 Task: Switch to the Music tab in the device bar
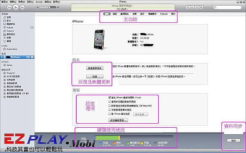(134, 14)
